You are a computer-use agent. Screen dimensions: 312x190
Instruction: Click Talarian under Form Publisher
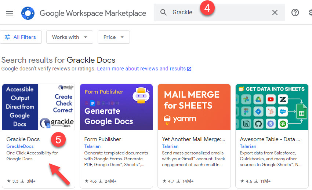pos(92,146)
